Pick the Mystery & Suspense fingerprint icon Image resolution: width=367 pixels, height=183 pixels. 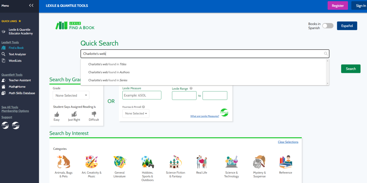tap(259, 162)
